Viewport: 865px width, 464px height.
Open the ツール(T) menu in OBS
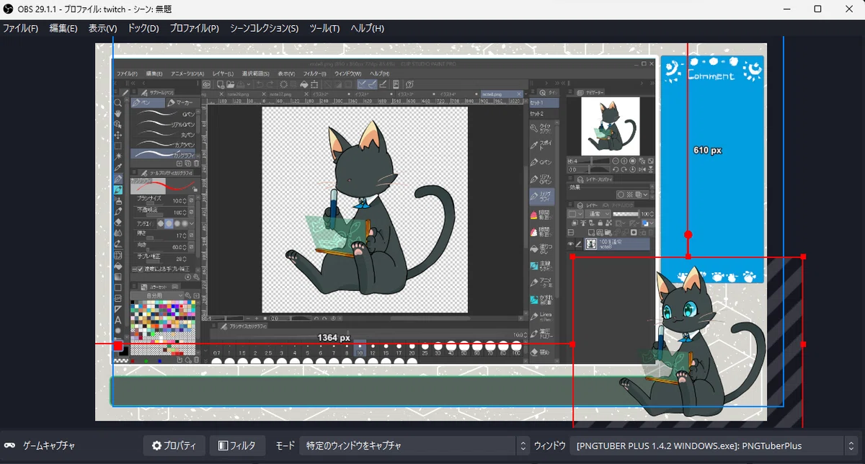[324, 29]
